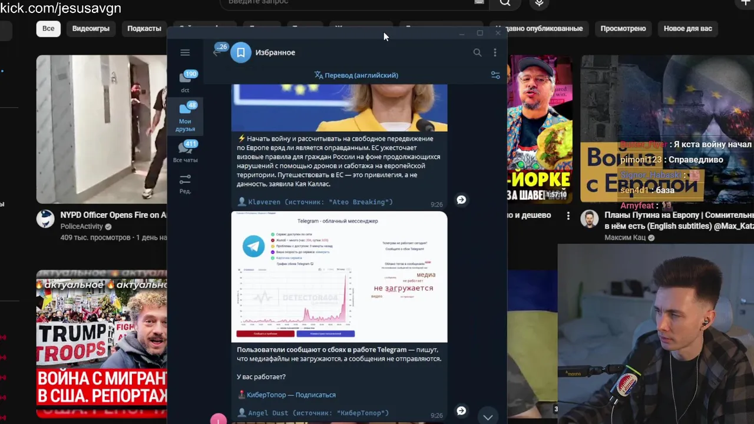
Task: Open the three-dot chat options menu
Action: [495, 52]
